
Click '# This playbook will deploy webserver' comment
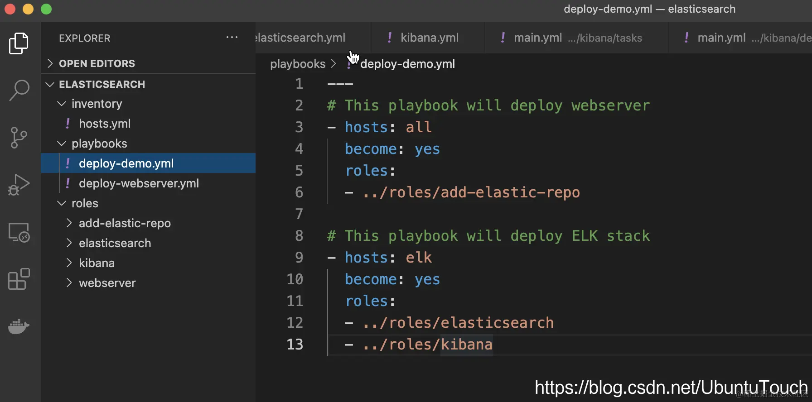click(488, 105)
